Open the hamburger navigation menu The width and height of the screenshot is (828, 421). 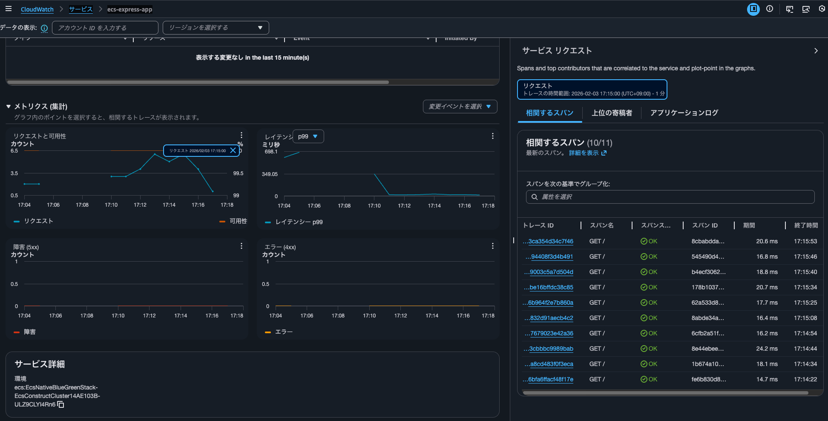8,9
